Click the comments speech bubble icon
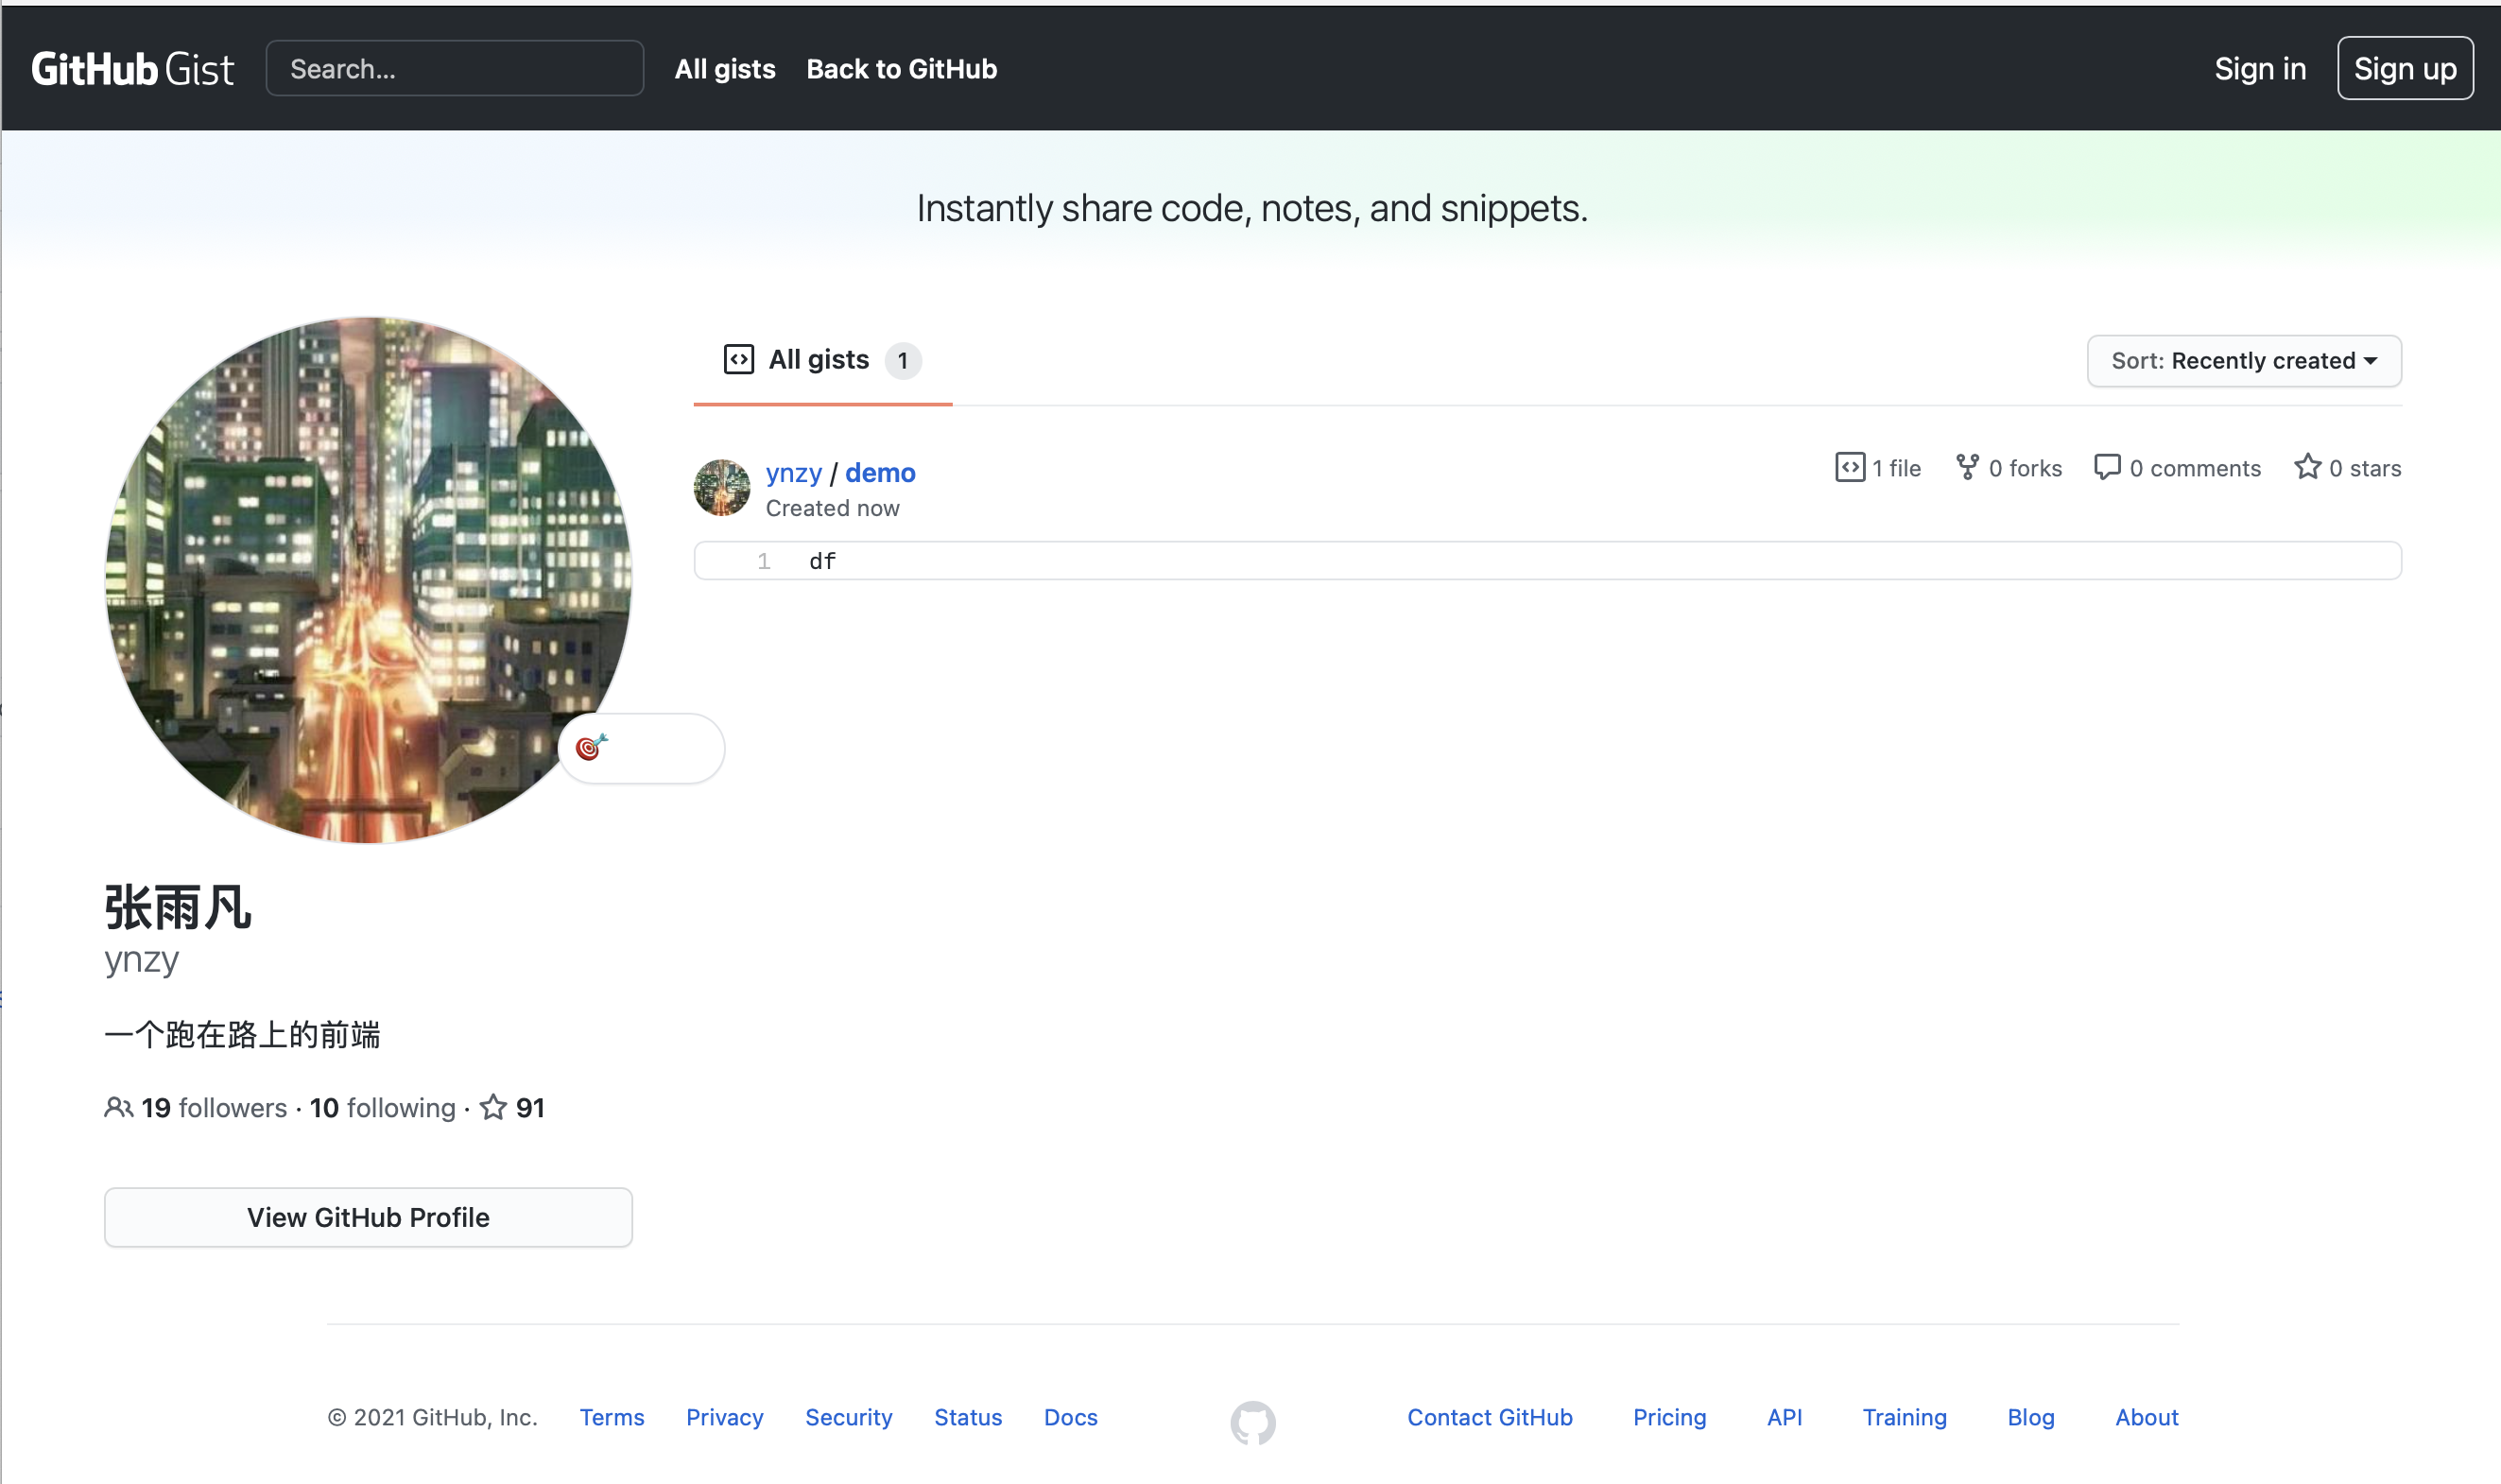 (2106, 467)
